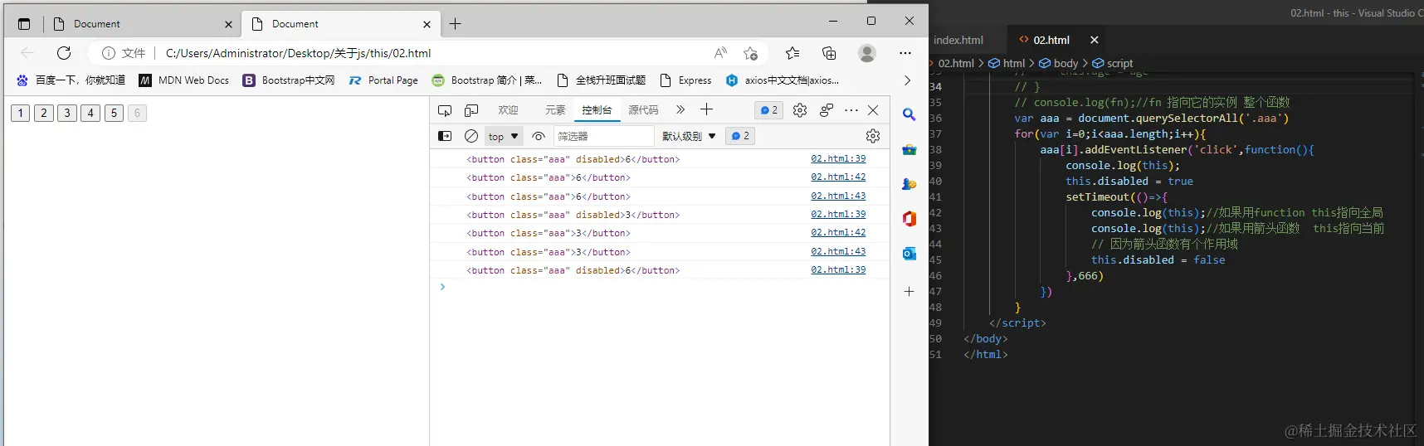The height and width of the screenshot is (446, 1424).
Task: Open the MDN Web Docs bookmark
Action: 183,80
